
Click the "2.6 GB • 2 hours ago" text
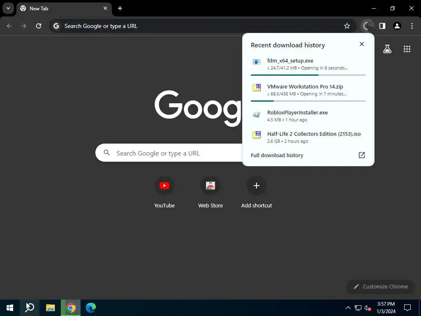pyautogui.click(x=287, y=142)
